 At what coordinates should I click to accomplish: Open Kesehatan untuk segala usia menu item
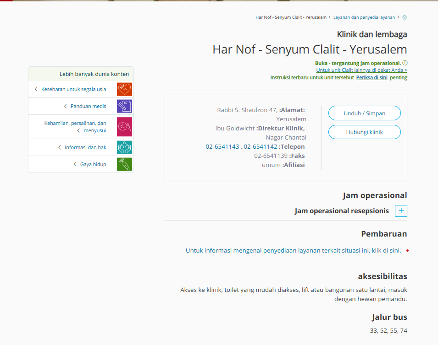coord(73,89)
